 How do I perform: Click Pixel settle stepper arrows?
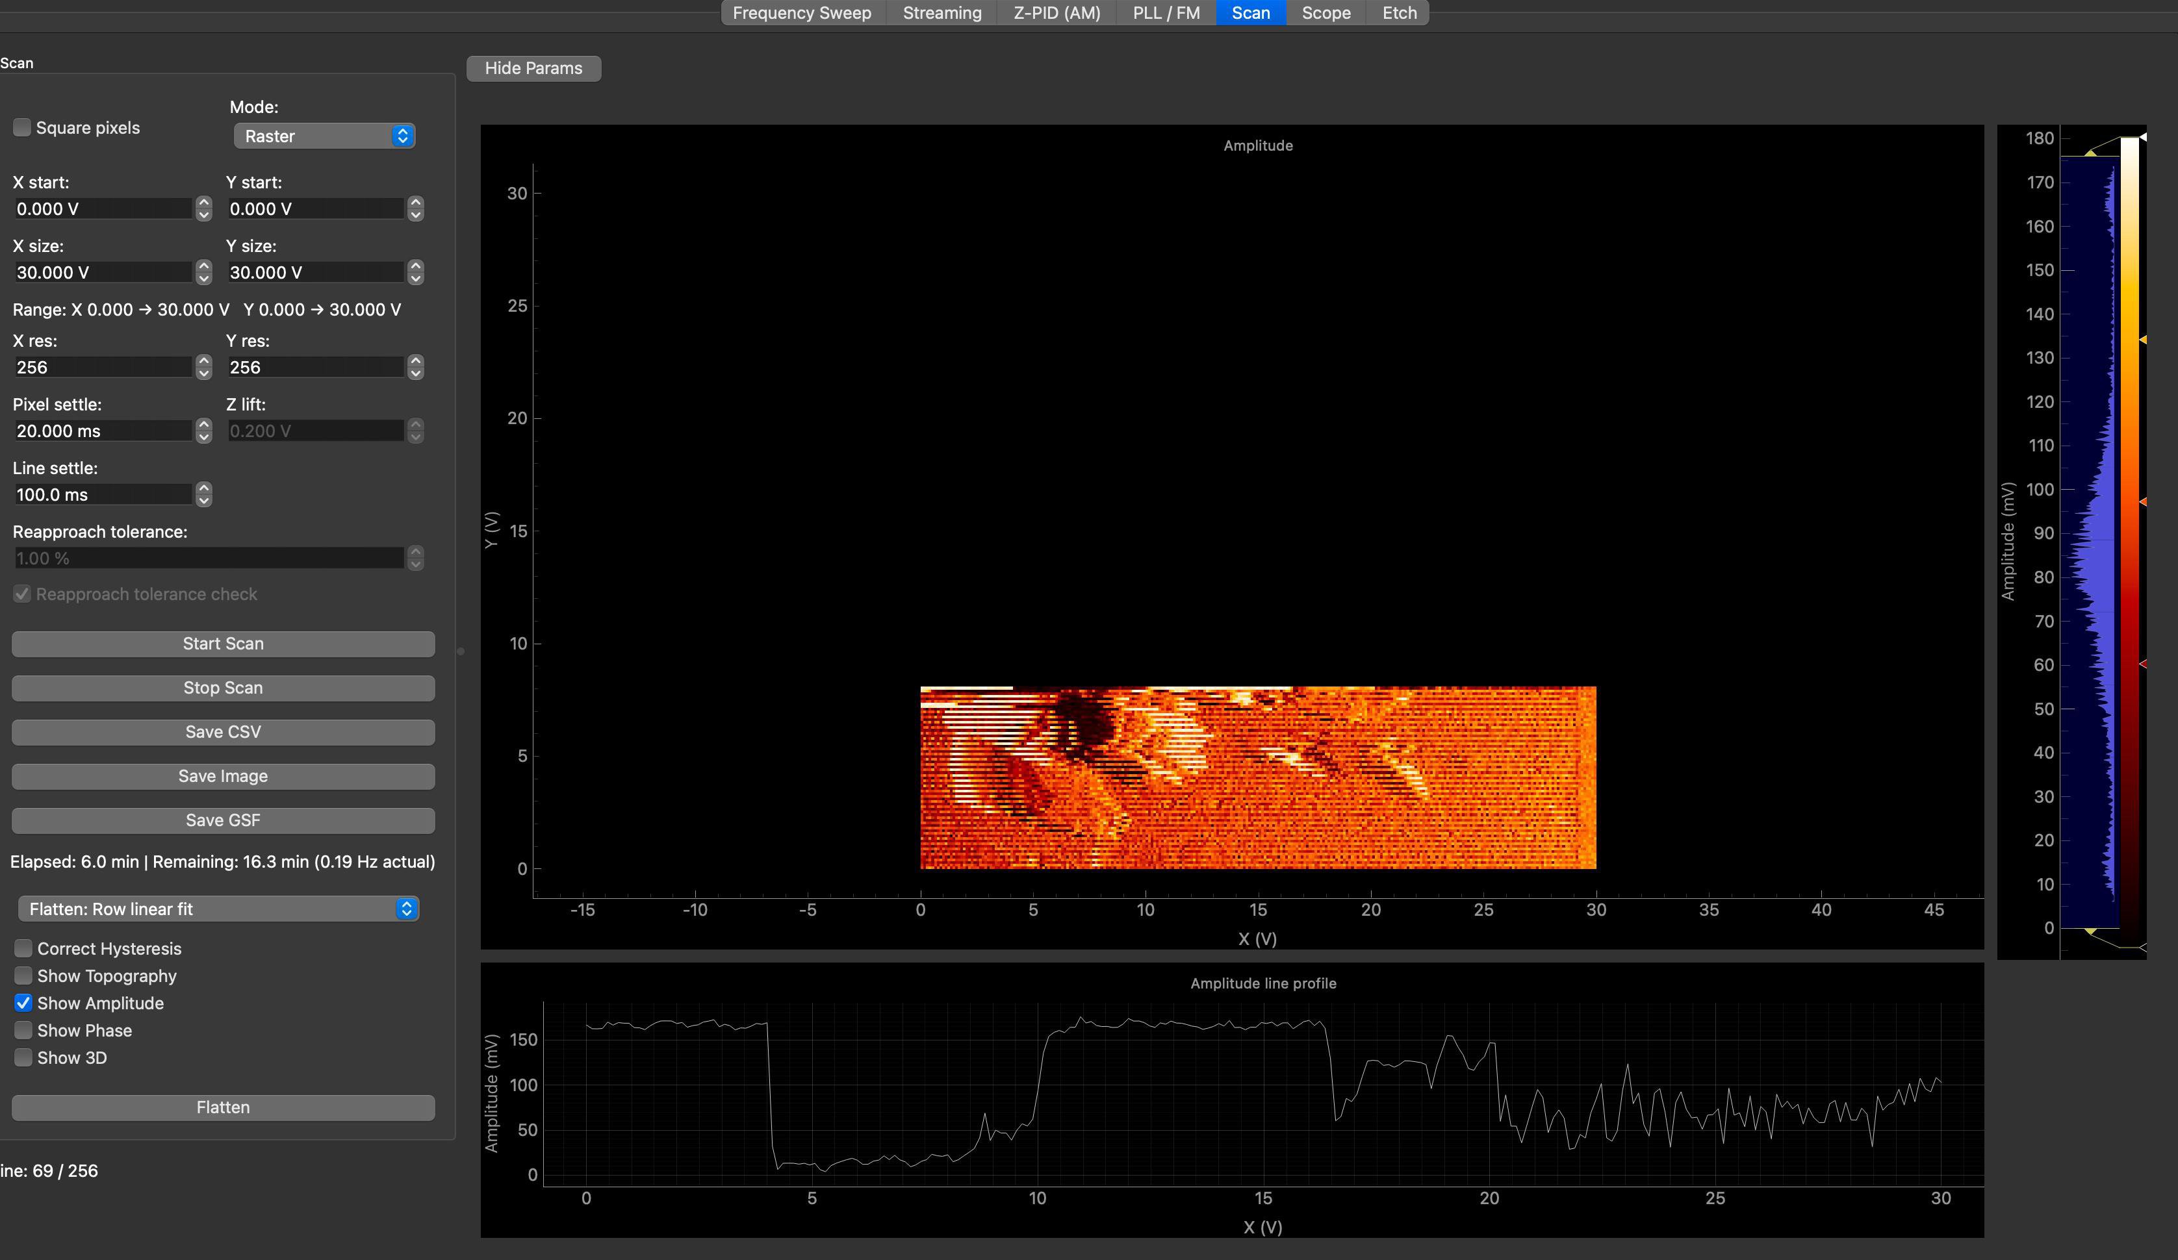pos(204,431)
